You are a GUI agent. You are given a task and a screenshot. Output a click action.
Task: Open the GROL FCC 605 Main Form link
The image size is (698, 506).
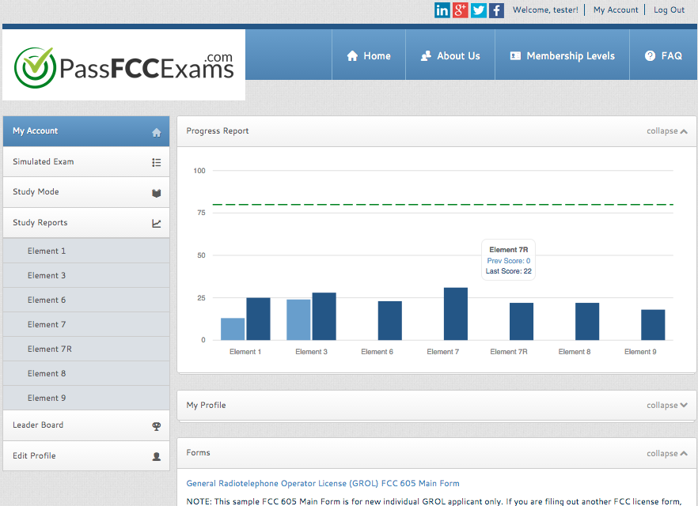(322, 483)
